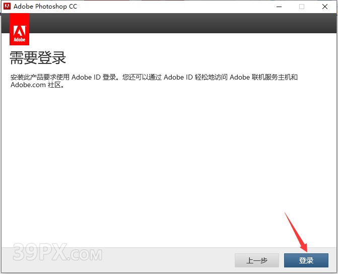Minimize the Adobe Photoshop CC window
Viewport: 338px width, 274px height.
279,7
